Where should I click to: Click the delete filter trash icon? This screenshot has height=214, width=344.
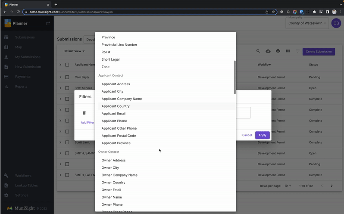click(x=84, y=113)
